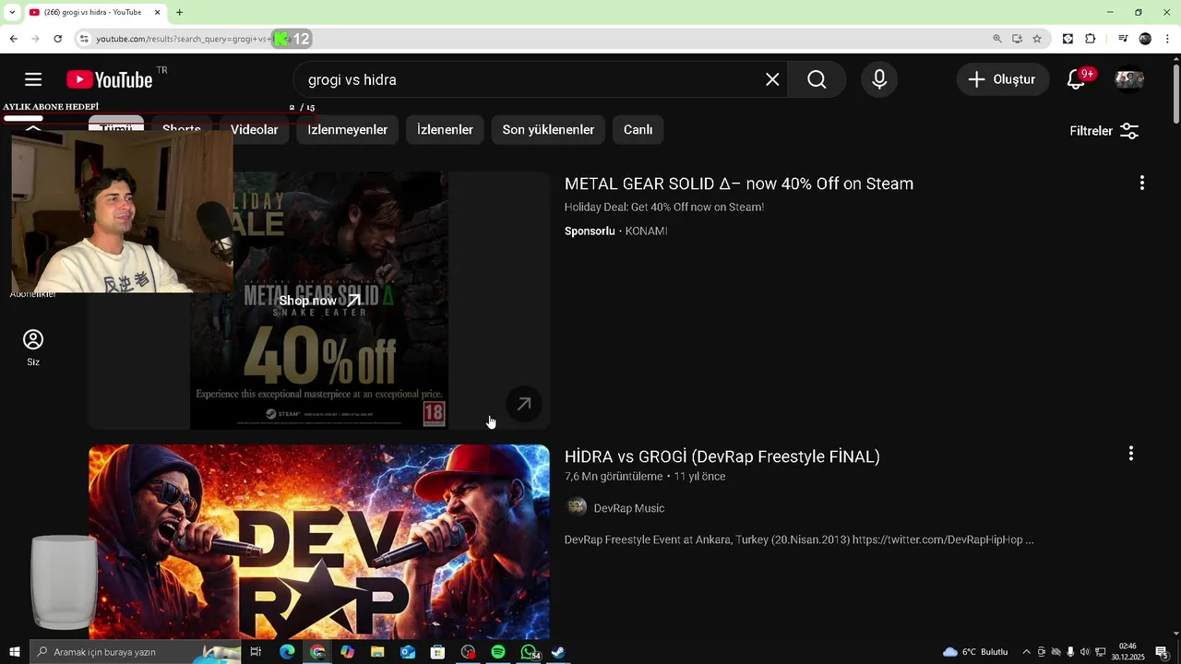Open the tab search dropdown arrow
Image resolution: width=1181 pixels, height=664 pixels.
click(x=11, y=12)
